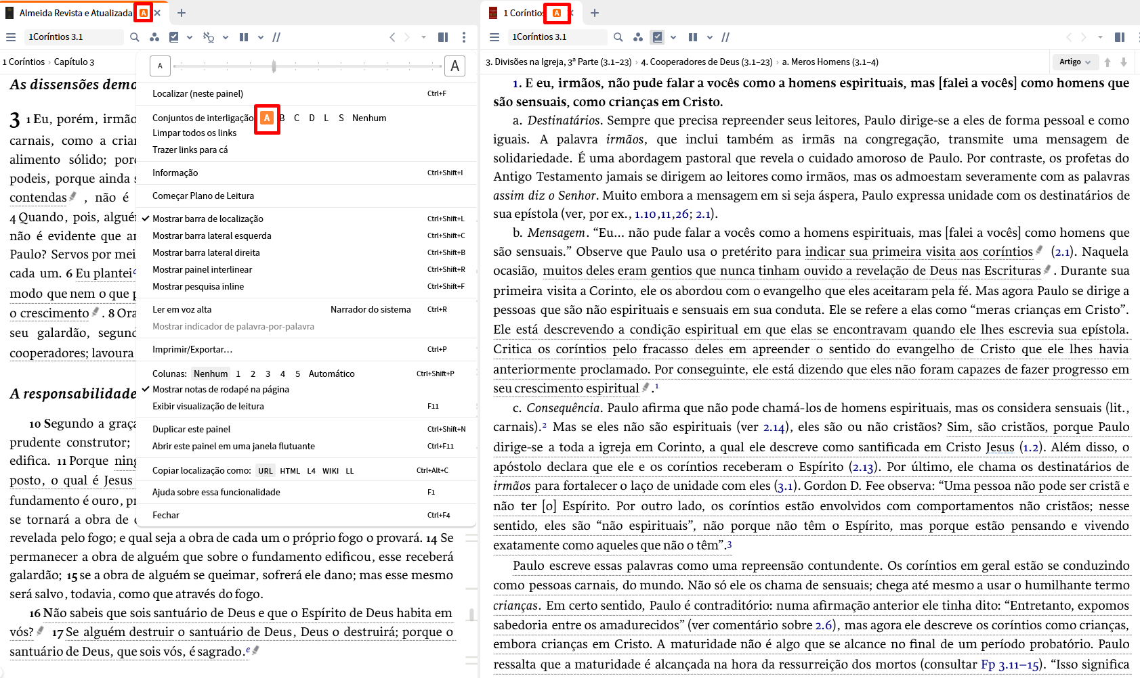Click parallel resources icon in Almeida panel
The width and height of the screenshot is (1140, 678).
pos(244,37)
